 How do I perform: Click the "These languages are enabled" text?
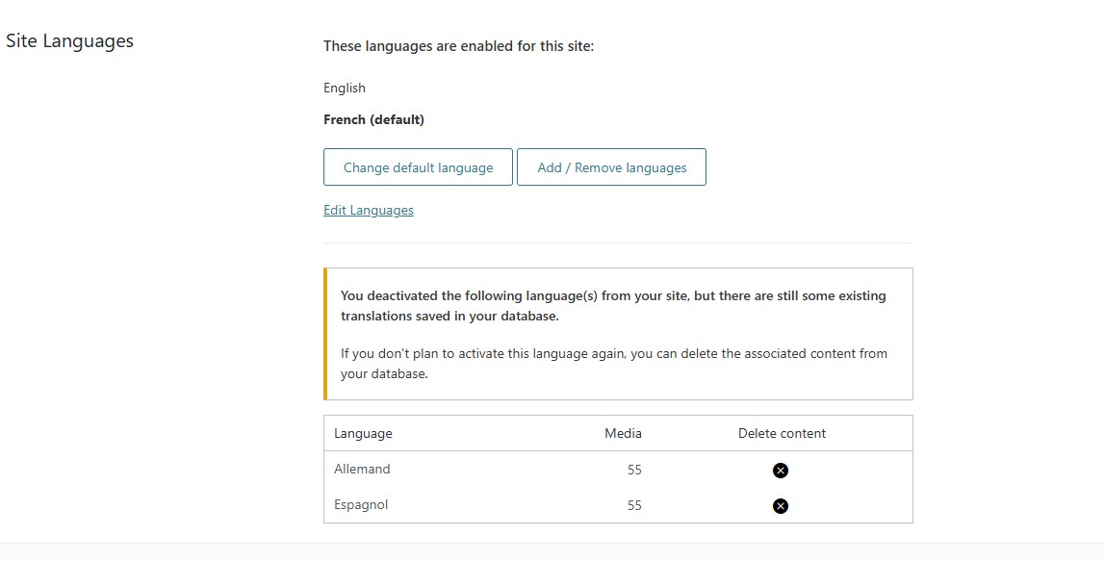point(458,46)
